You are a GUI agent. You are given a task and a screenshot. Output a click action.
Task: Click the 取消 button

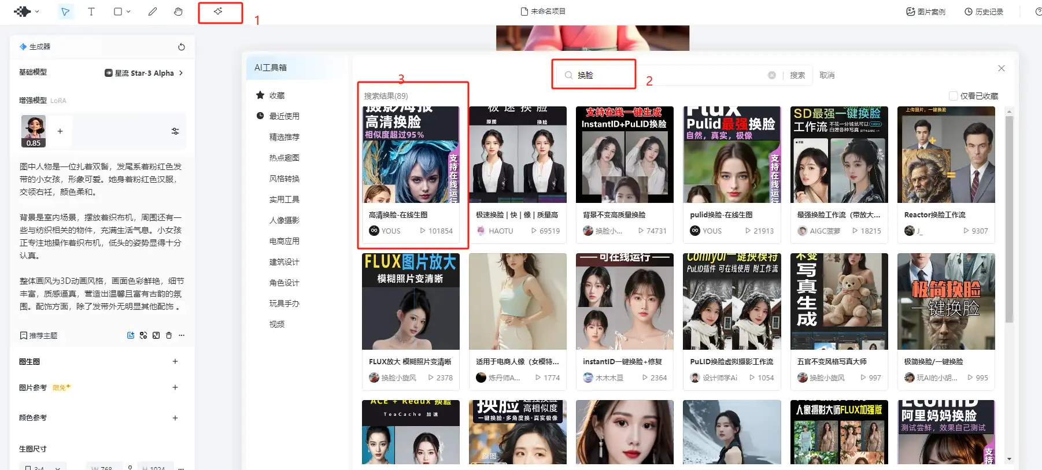827,75
